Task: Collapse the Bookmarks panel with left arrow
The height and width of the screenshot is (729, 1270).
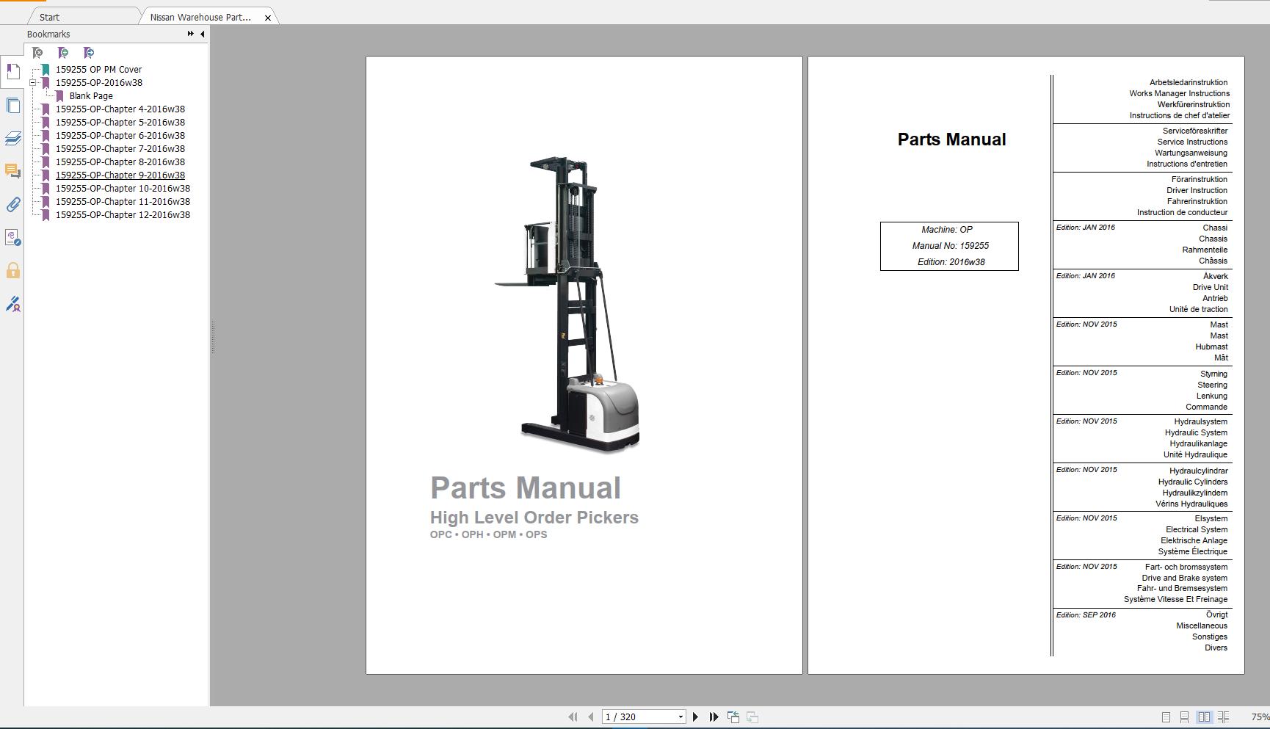Action: pos(203,34)
